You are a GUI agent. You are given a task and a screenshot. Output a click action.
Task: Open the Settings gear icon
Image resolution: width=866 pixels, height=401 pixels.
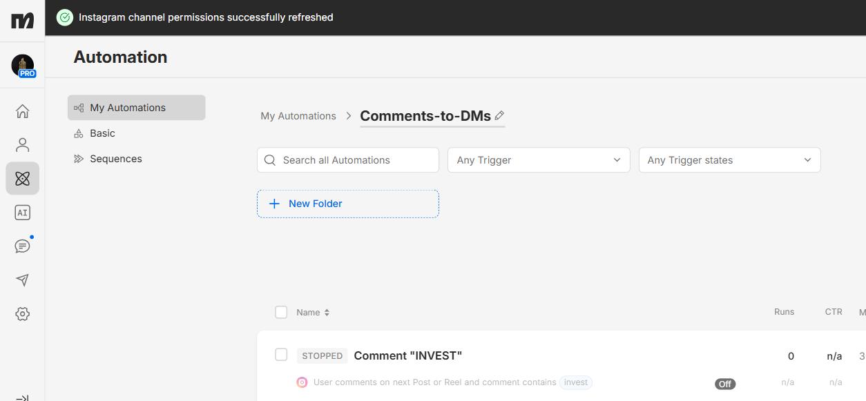[x=22, y=314]
